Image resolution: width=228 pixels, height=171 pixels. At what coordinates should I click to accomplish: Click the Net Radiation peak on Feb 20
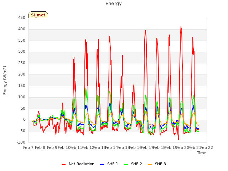[x=181, y=27]
